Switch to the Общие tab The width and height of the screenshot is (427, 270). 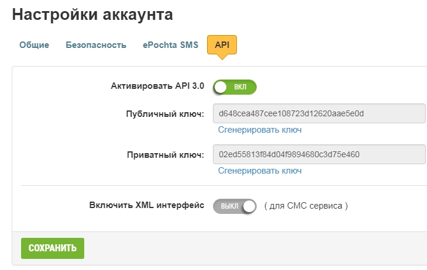[x=34, y=45]
